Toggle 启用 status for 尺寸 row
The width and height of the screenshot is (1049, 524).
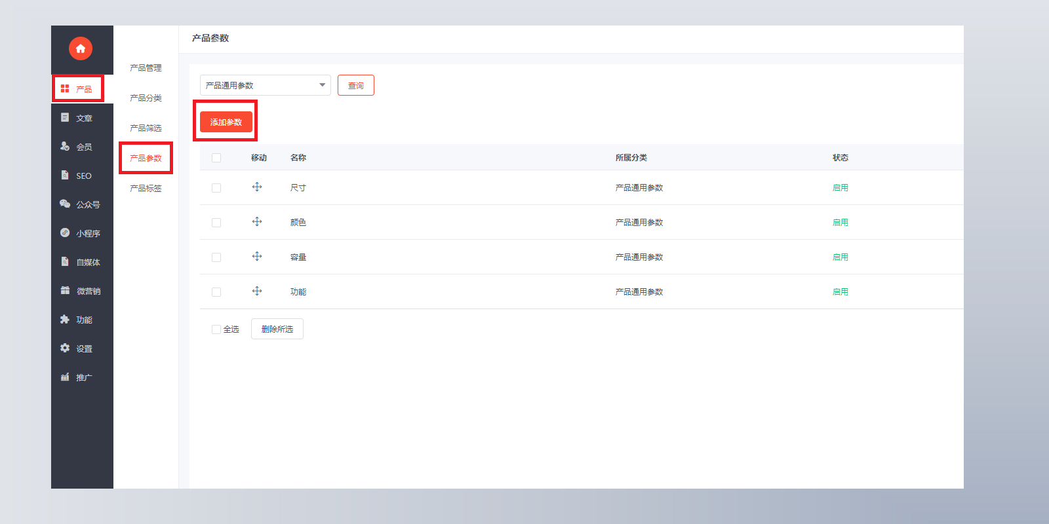(x=841, y=188)
